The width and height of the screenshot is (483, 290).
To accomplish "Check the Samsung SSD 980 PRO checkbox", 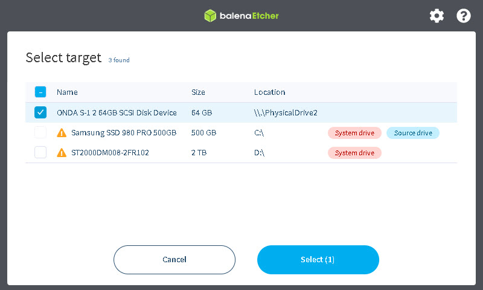I will [x=40, y=132].
